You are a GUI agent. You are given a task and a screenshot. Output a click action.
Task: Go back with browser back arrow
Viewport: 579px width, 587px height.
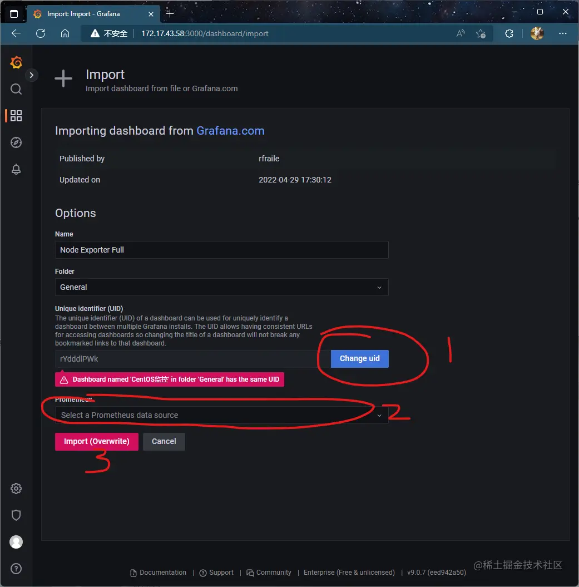[16, 33]
